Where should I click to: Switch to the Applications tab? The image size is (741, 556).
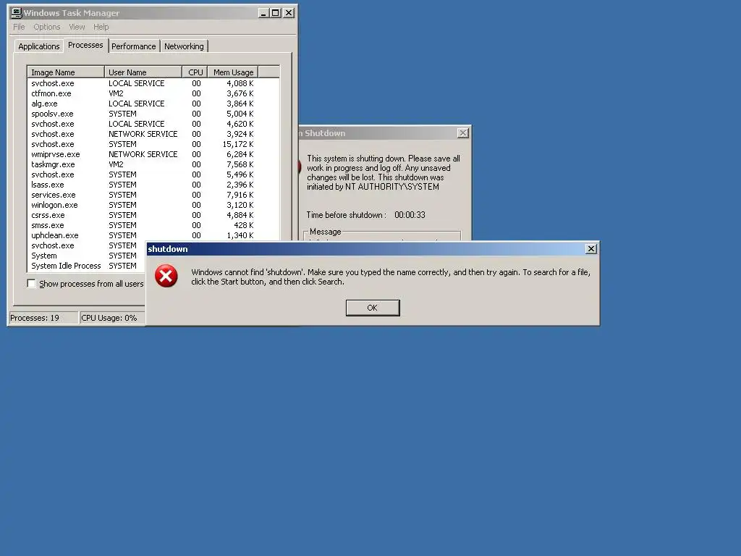click(x=39, y=46)
